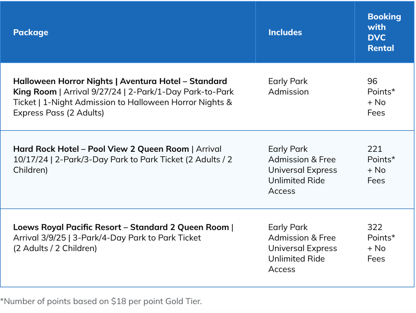Click the Package column header
416x313 pixels.
[x=30, y=32]
